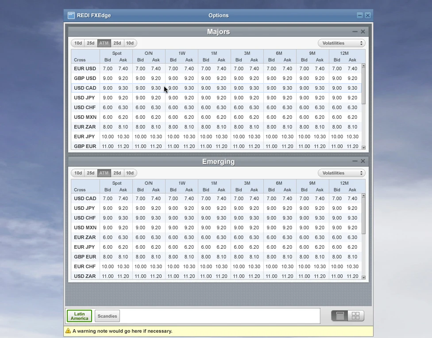Select left 10d delta in Majors

(78, 43)
